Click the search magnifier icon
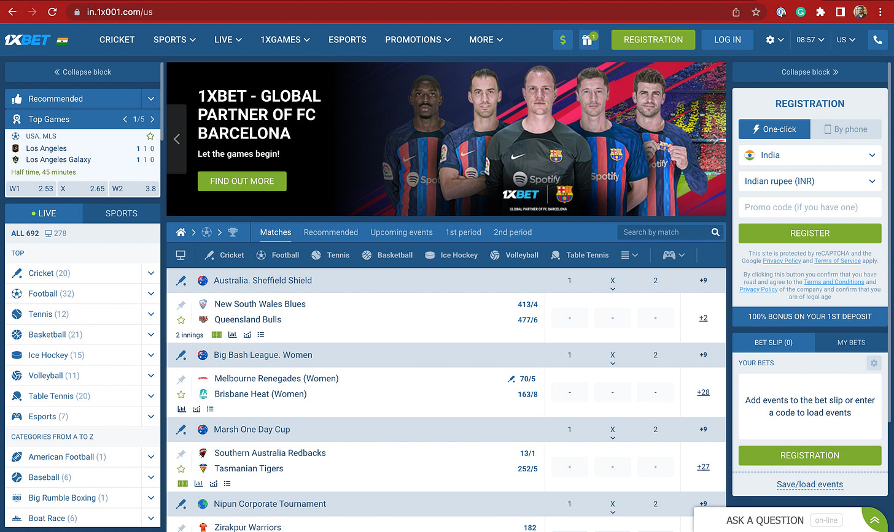Viewport: 894px width, 532px height. [715, 232]
